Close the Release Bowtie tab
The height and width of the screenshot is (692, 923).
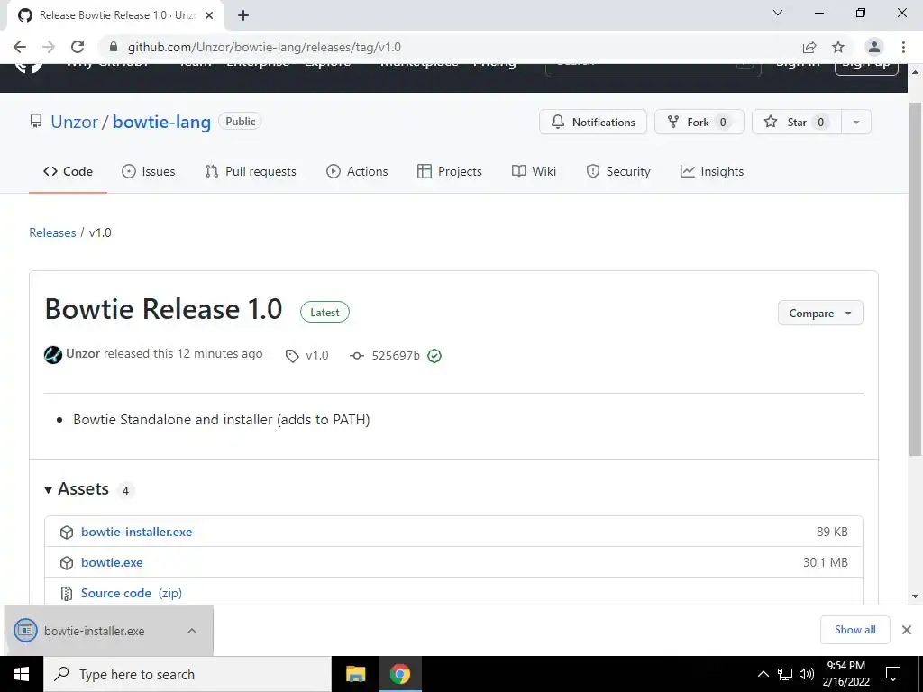209,15
